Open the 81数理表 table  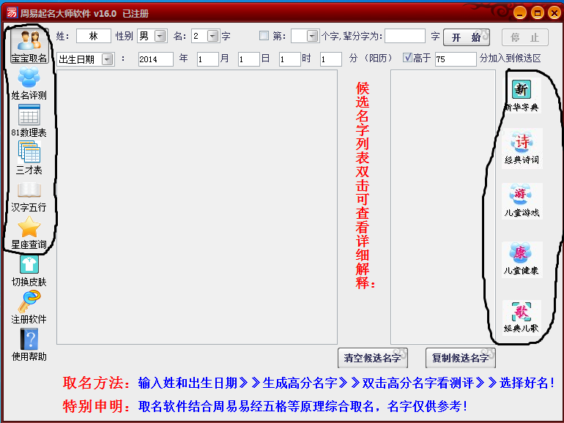click(x=29, y=119)
